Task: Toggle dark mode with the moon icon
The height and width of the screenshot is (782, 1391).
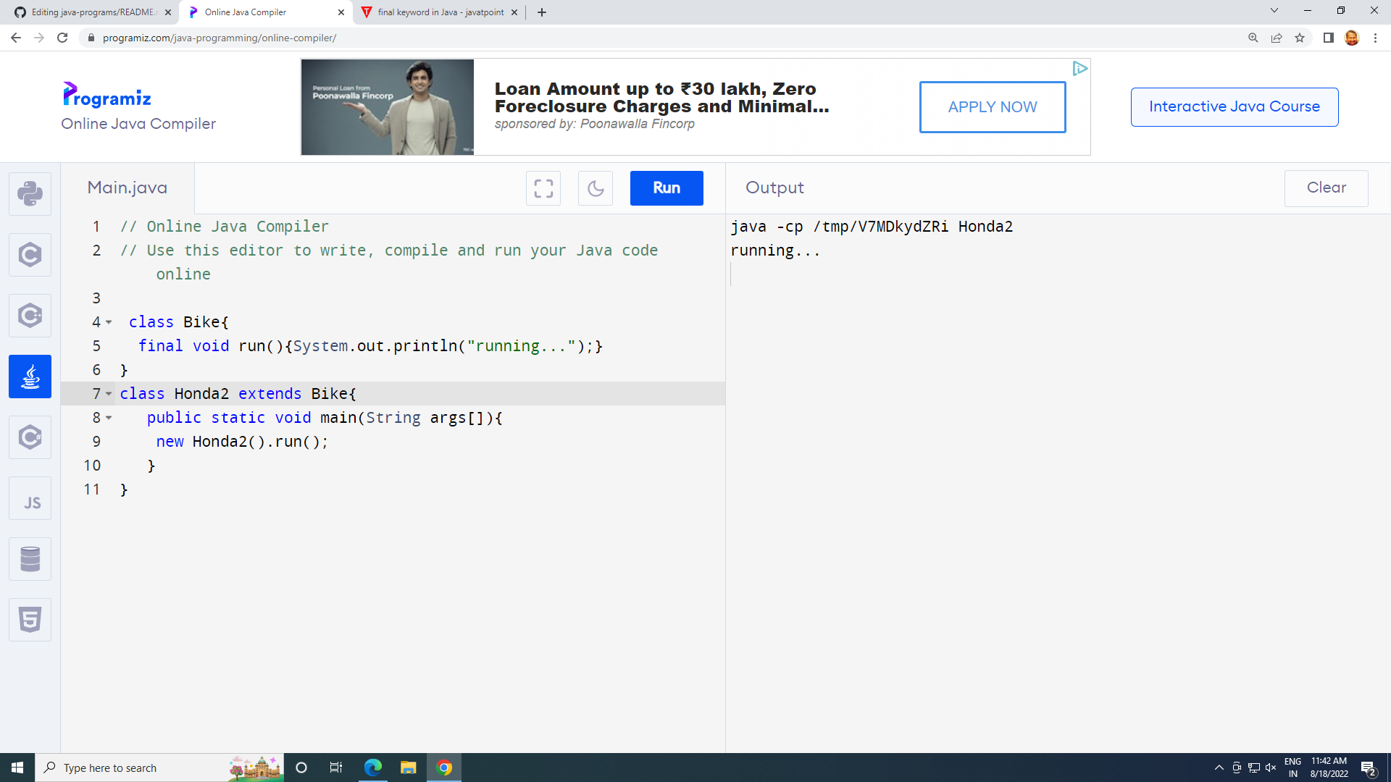Action: [595, 188]
